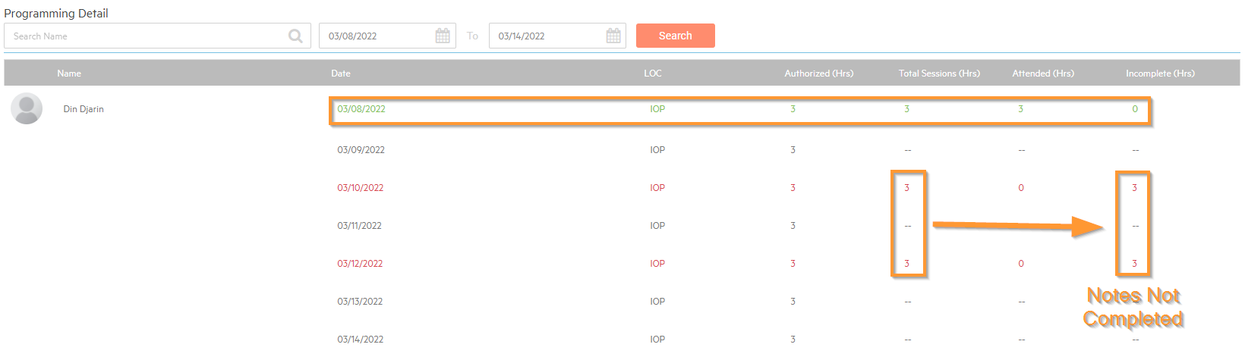This screenshot has width=1245, height=360.
Task: Open the start date calendar picker
Action: (443, 36)
